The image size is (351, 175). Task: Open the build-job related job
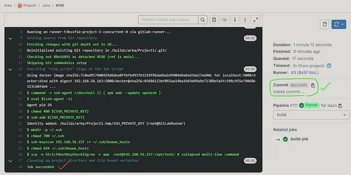tap(299, 139)
